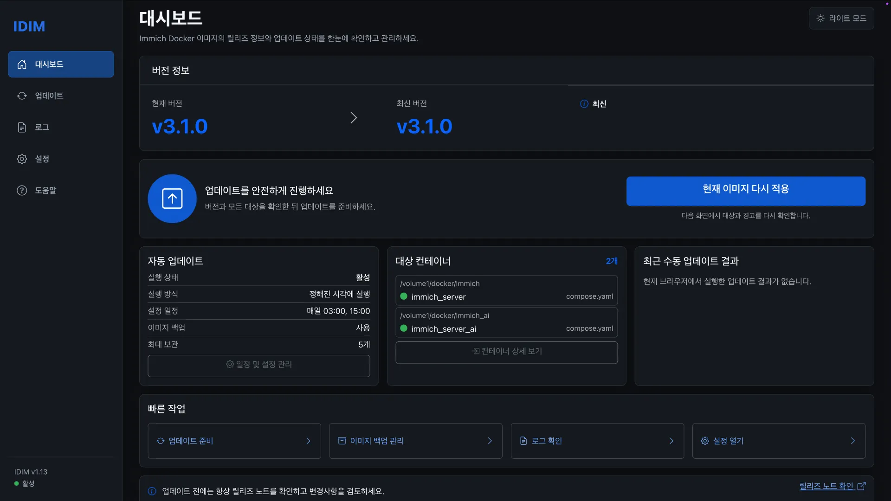Click chevron arrow on 업데이트 준비 card
This screenshot has width=891, height=501.
[x=309, y=441]
